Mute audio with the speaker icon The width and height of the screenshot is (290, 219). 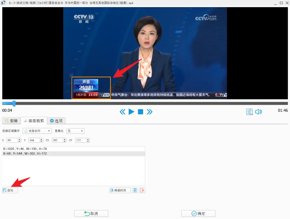(x=258, y=112)
